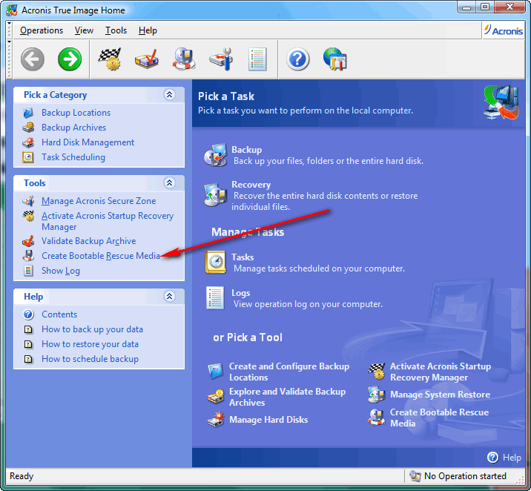
Task: Click the Tasks clock icon in main pane
Action: (x=215, y=263)
